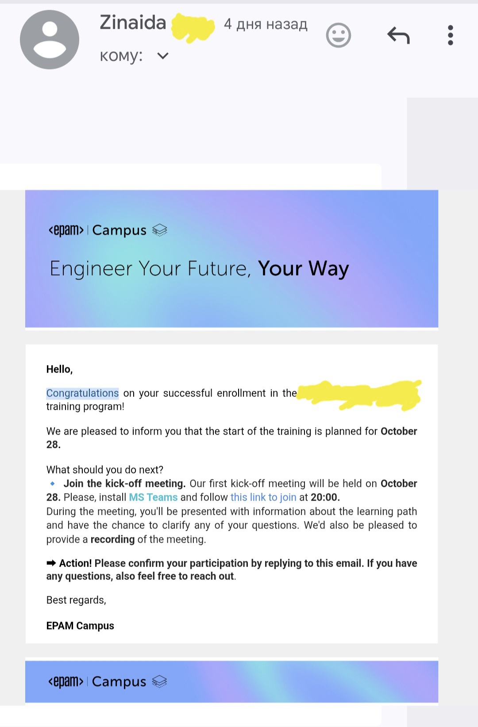478x727 pixels.
Task: Click the blue diamond bullet before Join
Action: [53, 483]
